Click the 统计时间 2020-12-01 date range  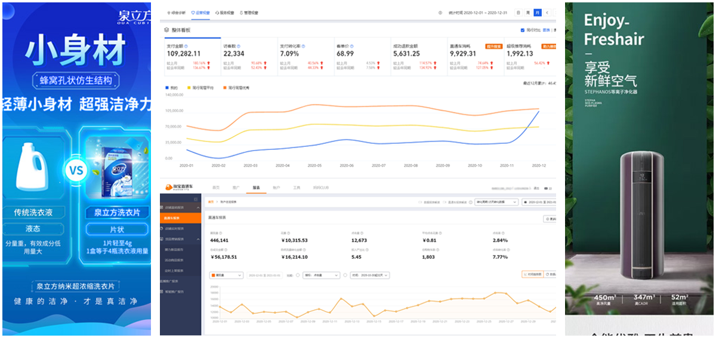pyautogui.click(x=479, y=13)
